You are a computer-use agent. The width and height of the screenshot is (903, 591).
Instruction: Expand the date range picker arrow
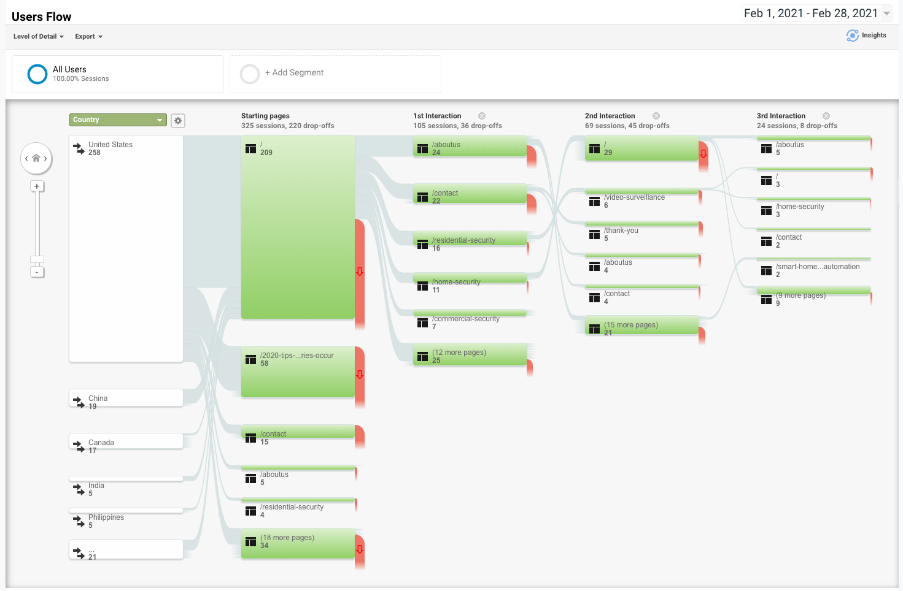886,13
